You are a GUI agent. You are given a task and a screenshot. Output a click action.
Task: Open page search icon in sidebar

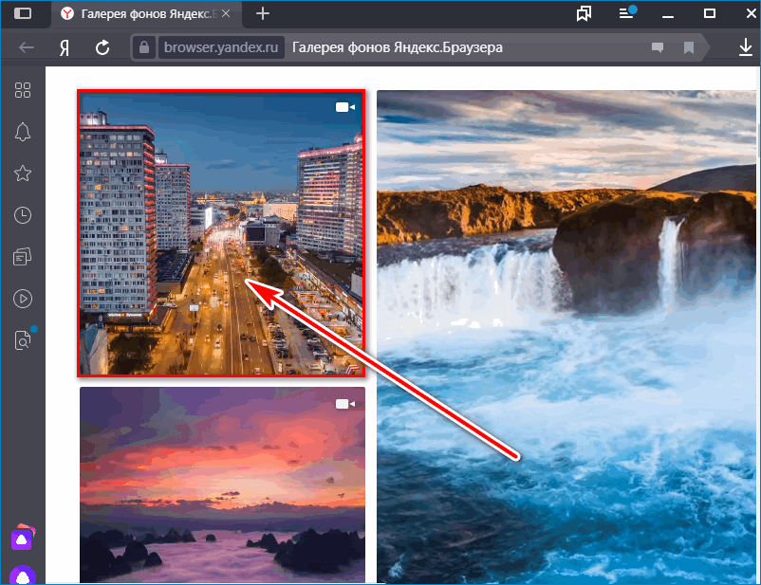tap(23, 340)
